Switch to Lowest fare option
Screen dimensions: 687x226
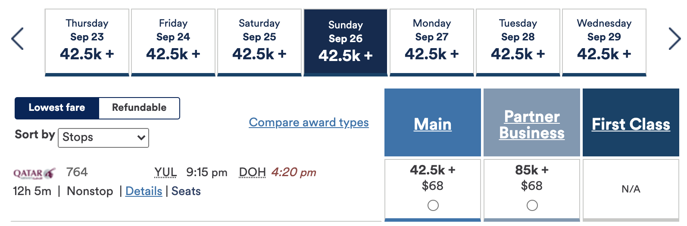57,108
